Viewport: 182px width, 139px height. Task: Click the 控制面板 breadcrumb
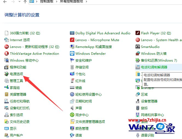point(47,1)
